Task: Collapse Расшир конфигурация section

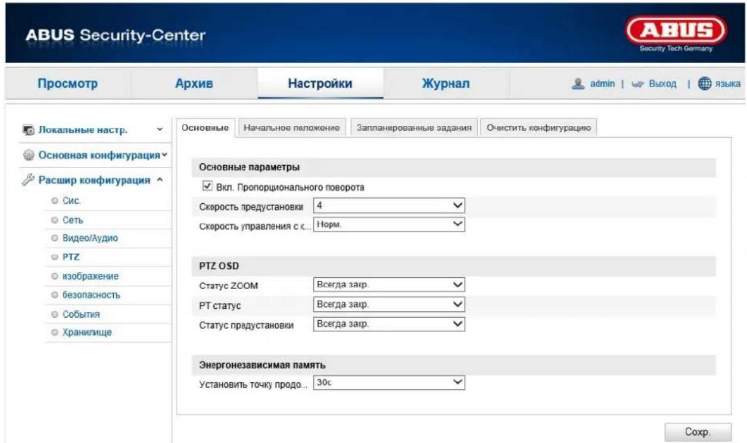Action: (160, 181)
